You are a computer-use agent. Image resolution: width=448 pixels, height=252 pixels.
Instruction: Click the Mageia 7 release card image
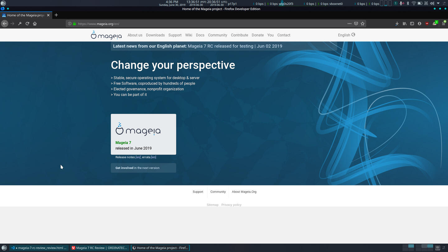tap(138, 129)
